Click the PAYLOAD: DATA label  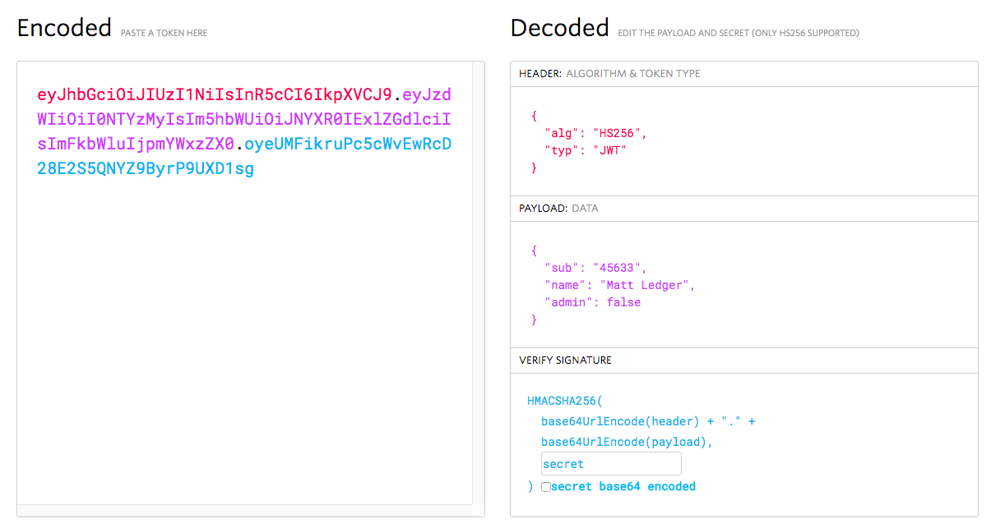tap(558, 209)
